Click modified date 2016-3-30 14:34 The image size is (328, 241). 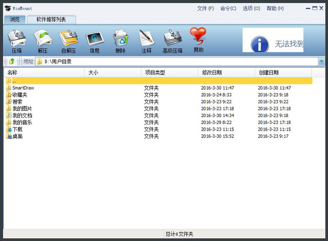[218, 115]
